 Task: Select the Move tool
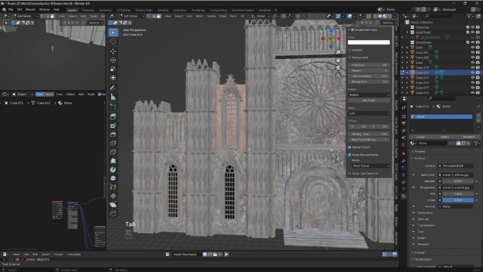113,51
